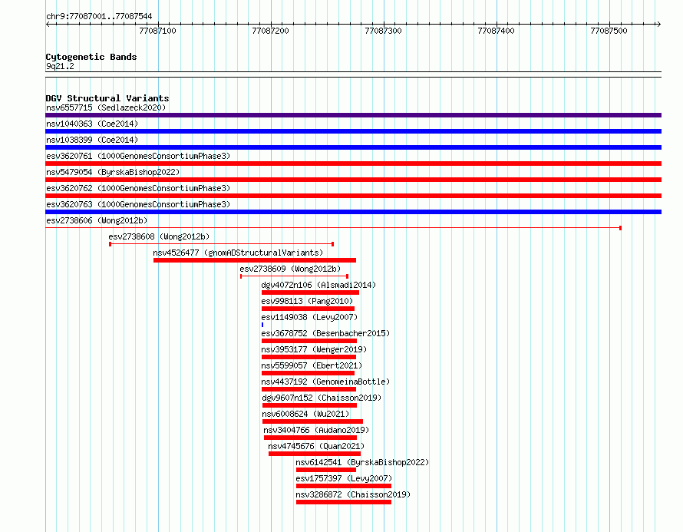Click the red bar under nsv4437192
This screenshot has height=532, width=683.
tap(309, 389)
